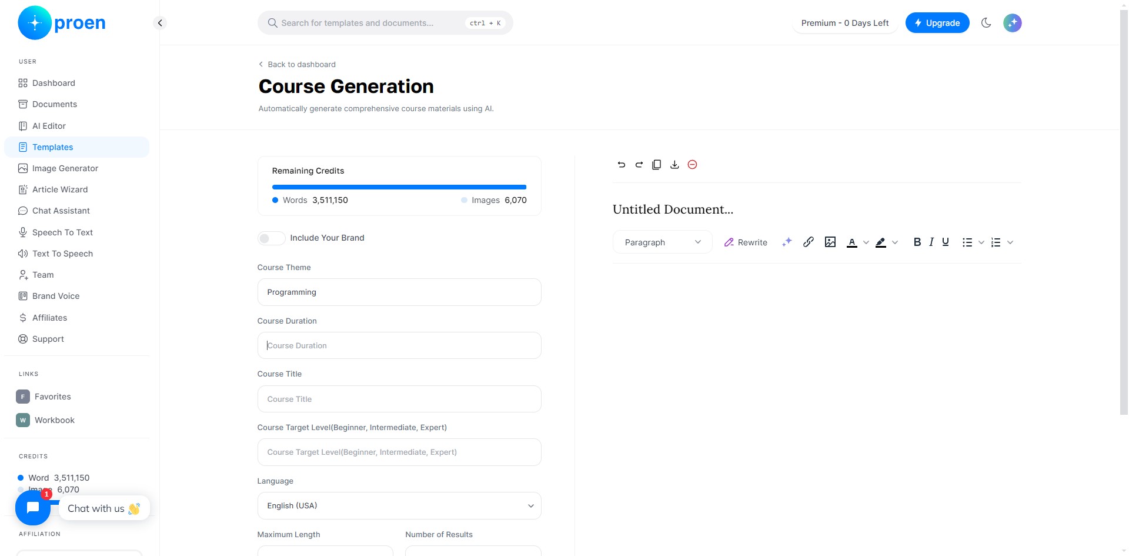Open the user profile avatar menu
The width and height of the screenshot is (1129, 556).
pyautogui.click(x=1012, y=23)
